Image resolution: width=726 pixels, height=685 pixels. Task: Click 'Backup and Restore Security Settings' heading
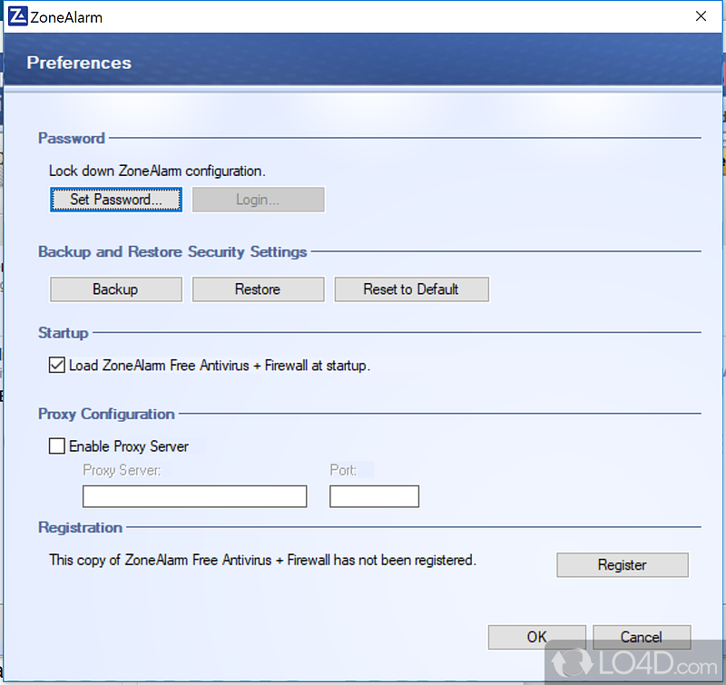point(172,251)
